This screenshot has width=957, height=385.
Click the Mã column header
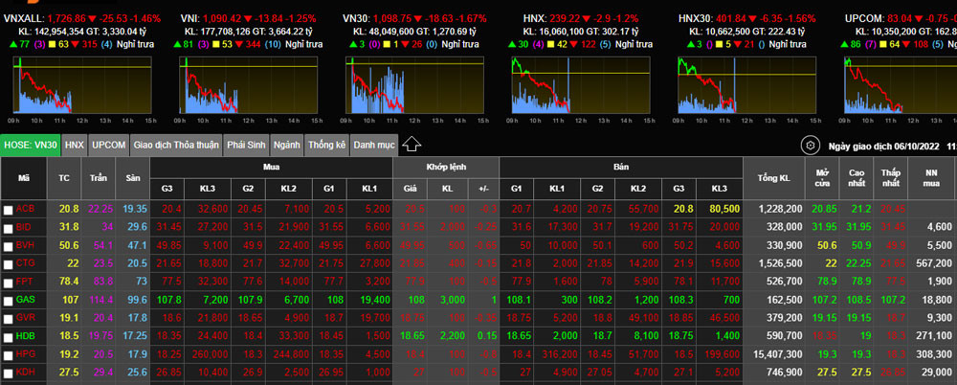click(24, 179)
